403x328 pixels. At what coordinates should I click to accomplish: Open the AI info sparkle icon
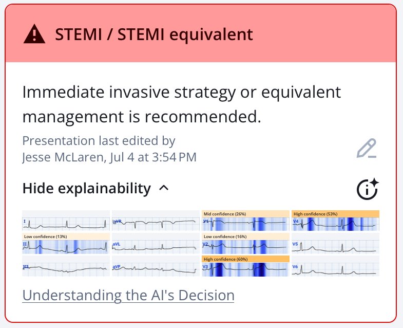368,189
